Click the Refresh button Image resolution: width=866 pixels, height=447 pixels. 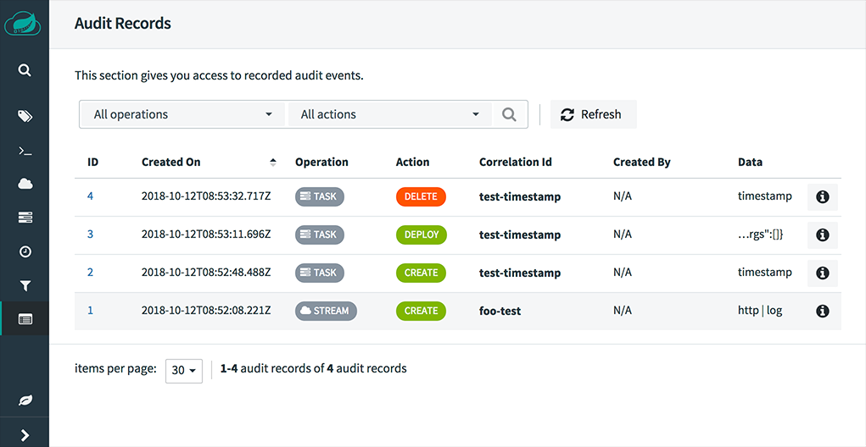pyautogui.click(x=593, y=114)
